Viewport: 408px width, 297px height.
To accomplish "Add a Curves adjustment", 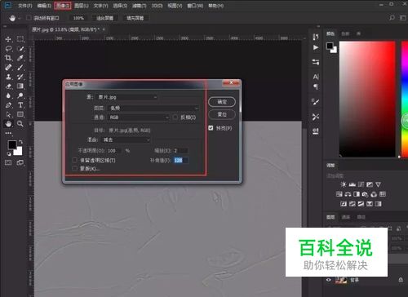I will (361, 184).
